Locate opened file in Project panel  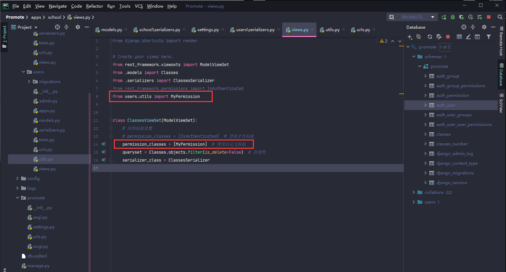tap(57, 27)
